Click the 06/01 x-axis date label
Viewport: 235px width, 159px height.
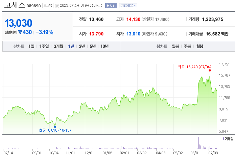point(195,153)
